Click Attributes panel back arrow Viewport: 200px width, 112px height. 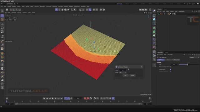184,55
